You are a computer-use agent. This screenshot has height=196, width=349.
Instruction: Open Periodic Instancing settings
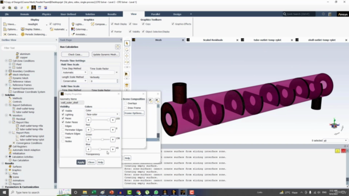34,34
